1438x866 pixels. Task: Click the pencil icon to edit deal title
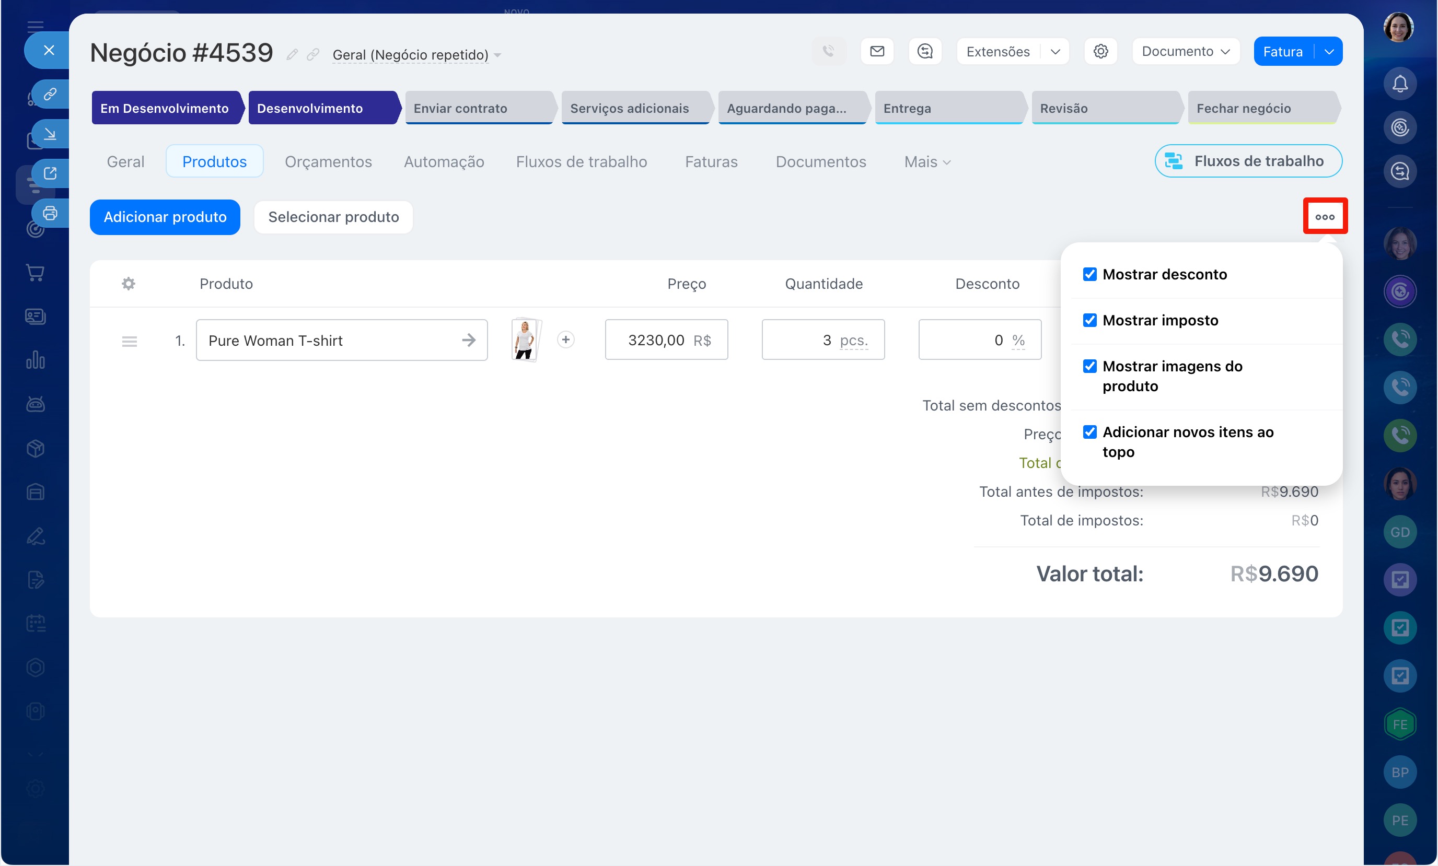click(292, 55)
